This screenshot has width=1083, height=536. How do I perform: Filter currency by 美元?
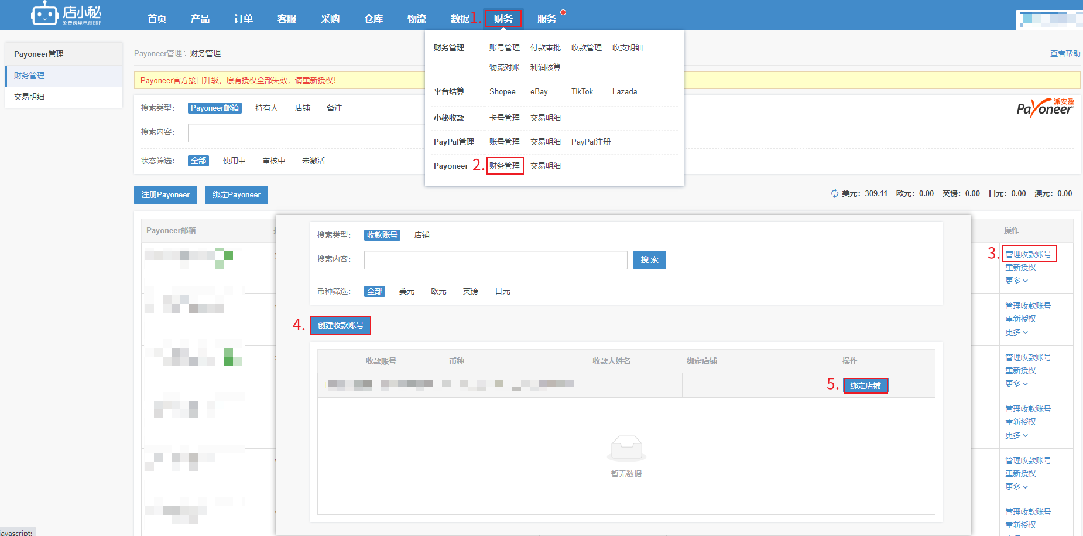[x=407, y=291]
